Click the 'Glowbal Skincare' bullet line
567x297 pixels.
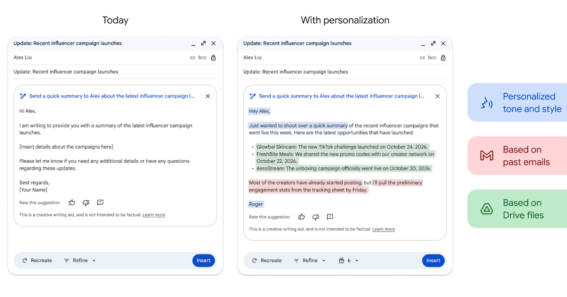click(342, 147)
